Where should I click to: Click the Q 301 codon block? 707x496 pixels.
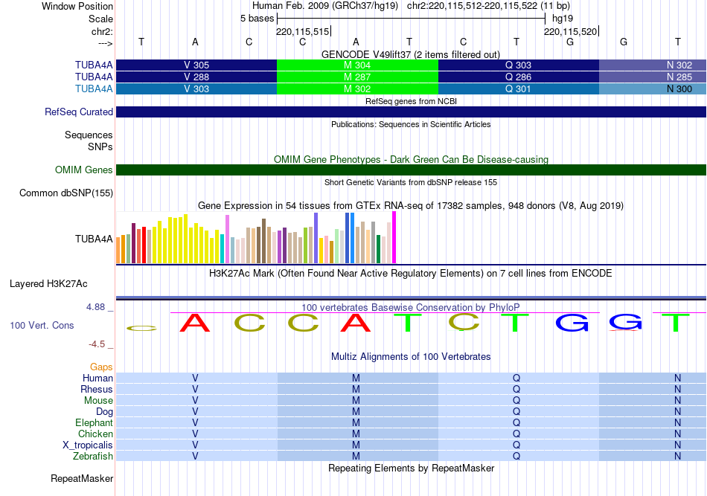click(x=519, y=88)
